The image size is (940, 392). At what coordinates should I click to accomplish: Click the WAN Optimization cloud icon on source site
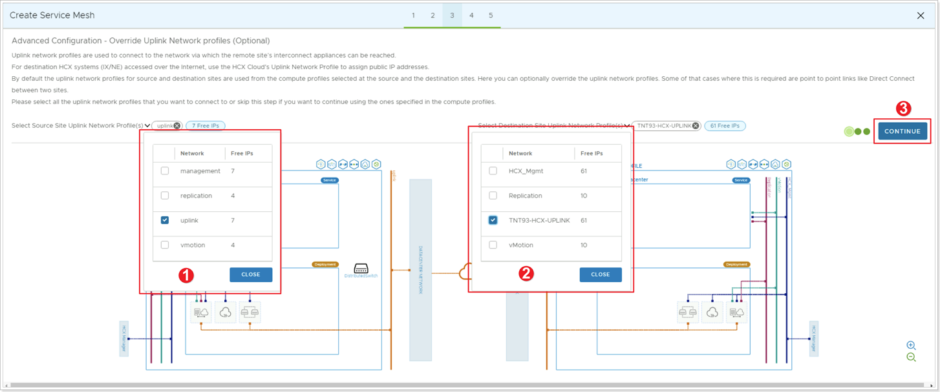226,312
